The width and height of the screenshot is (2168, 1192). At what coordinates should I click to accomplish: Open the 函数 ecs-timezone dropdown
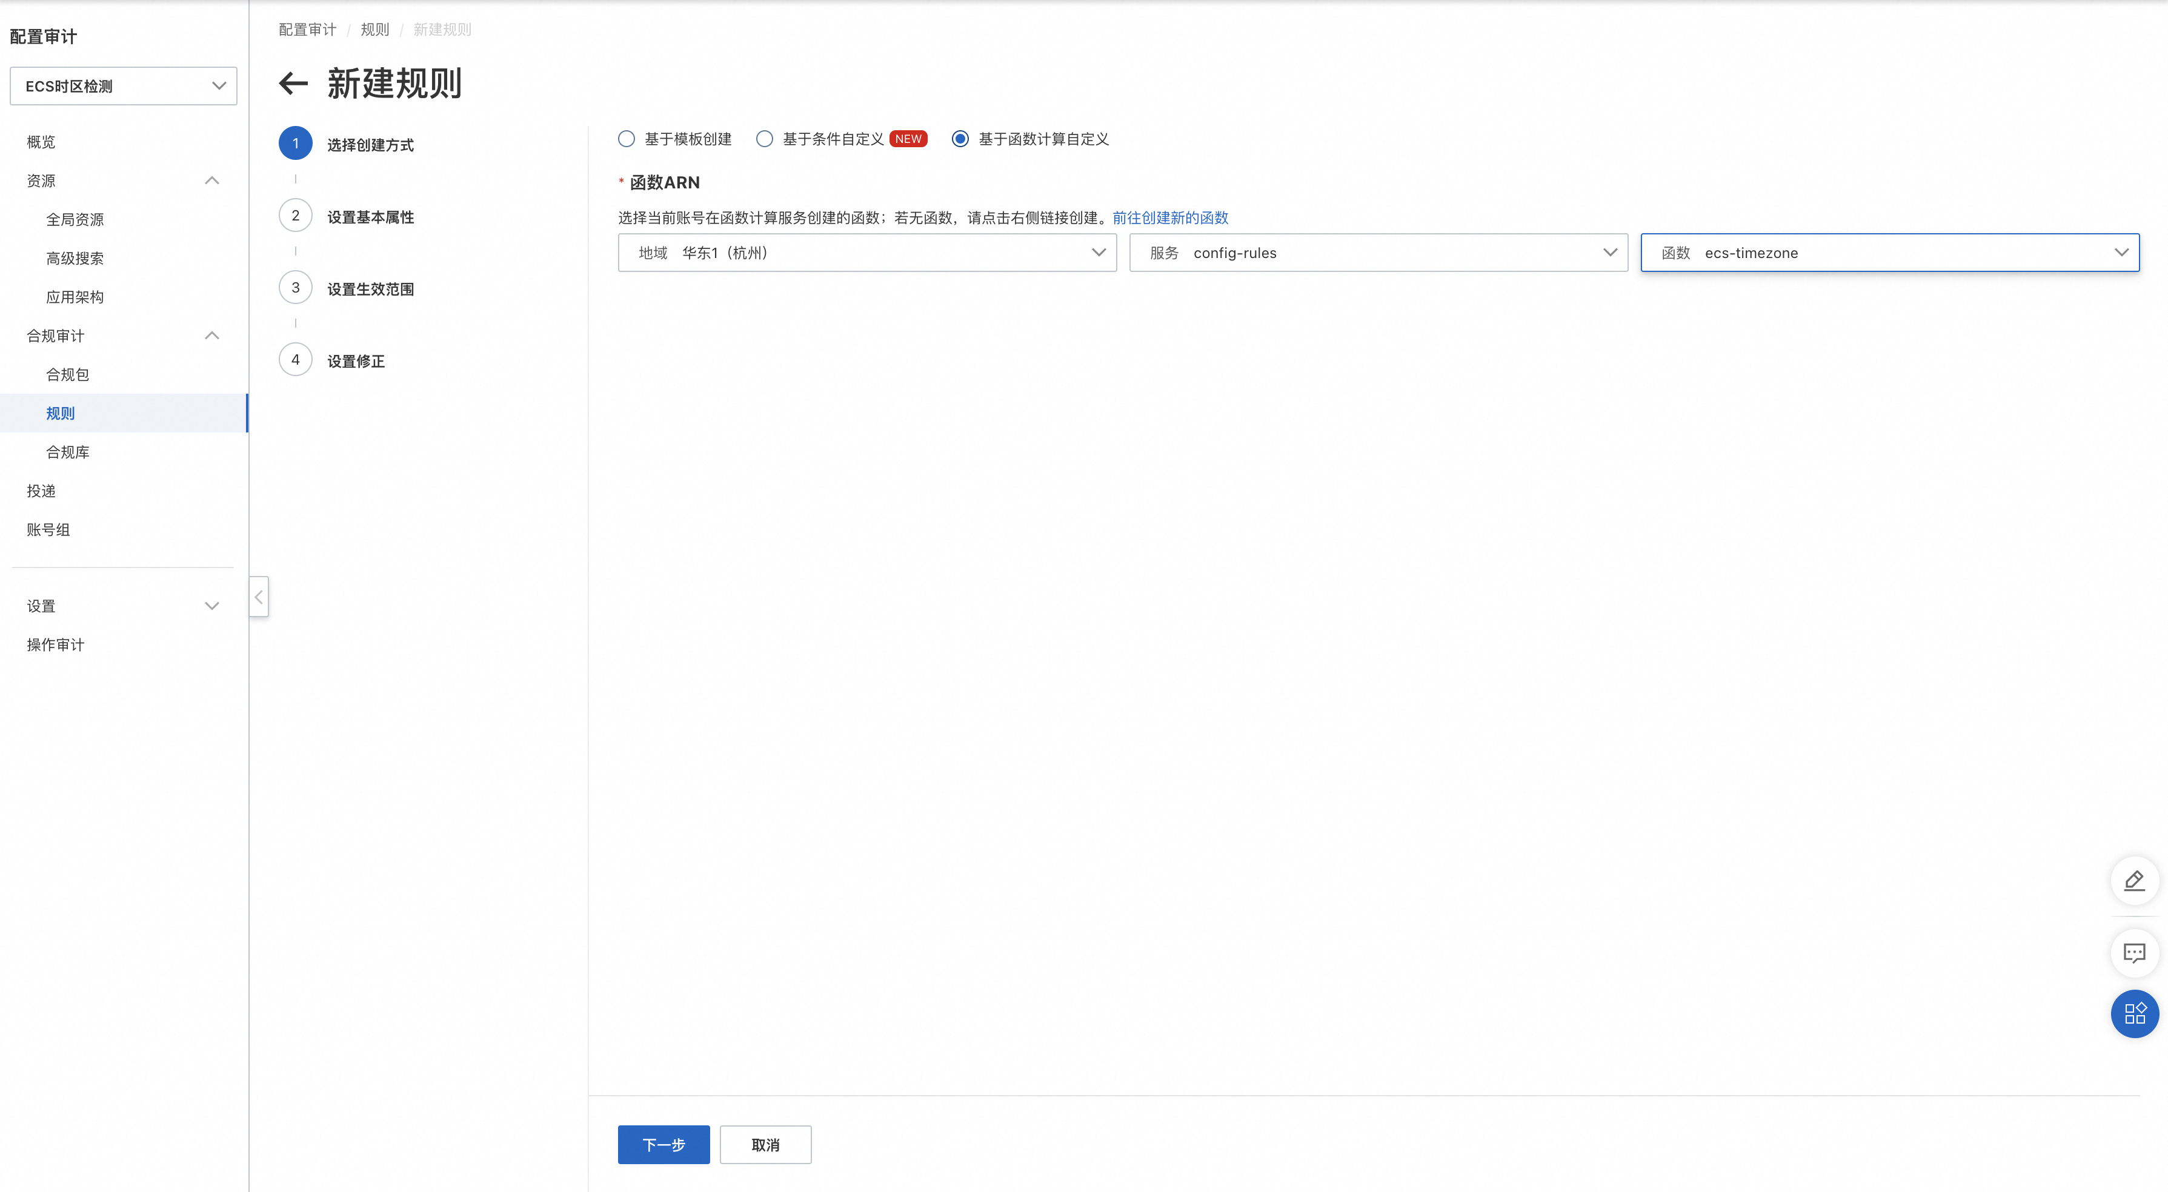pyautogui.click(x=1889, y=253)
